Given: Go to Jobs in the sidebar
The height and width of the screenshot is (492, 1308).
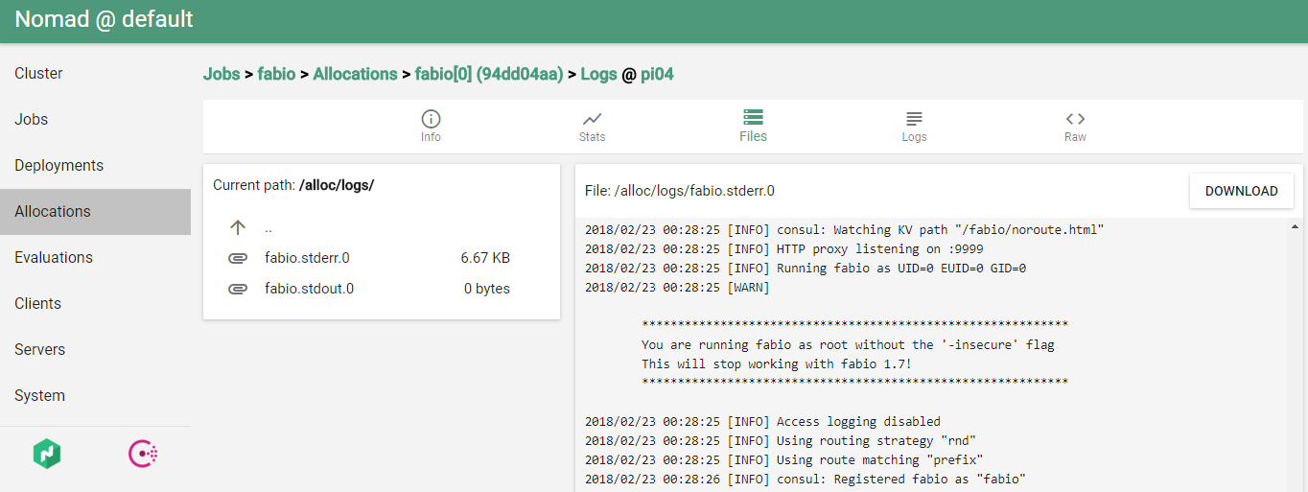Looking at the screenshot, I should pos(95,120).
